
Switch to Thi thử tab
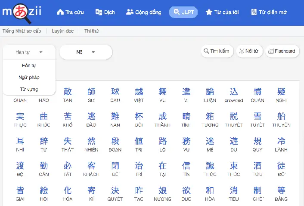[x=92, y=31]
